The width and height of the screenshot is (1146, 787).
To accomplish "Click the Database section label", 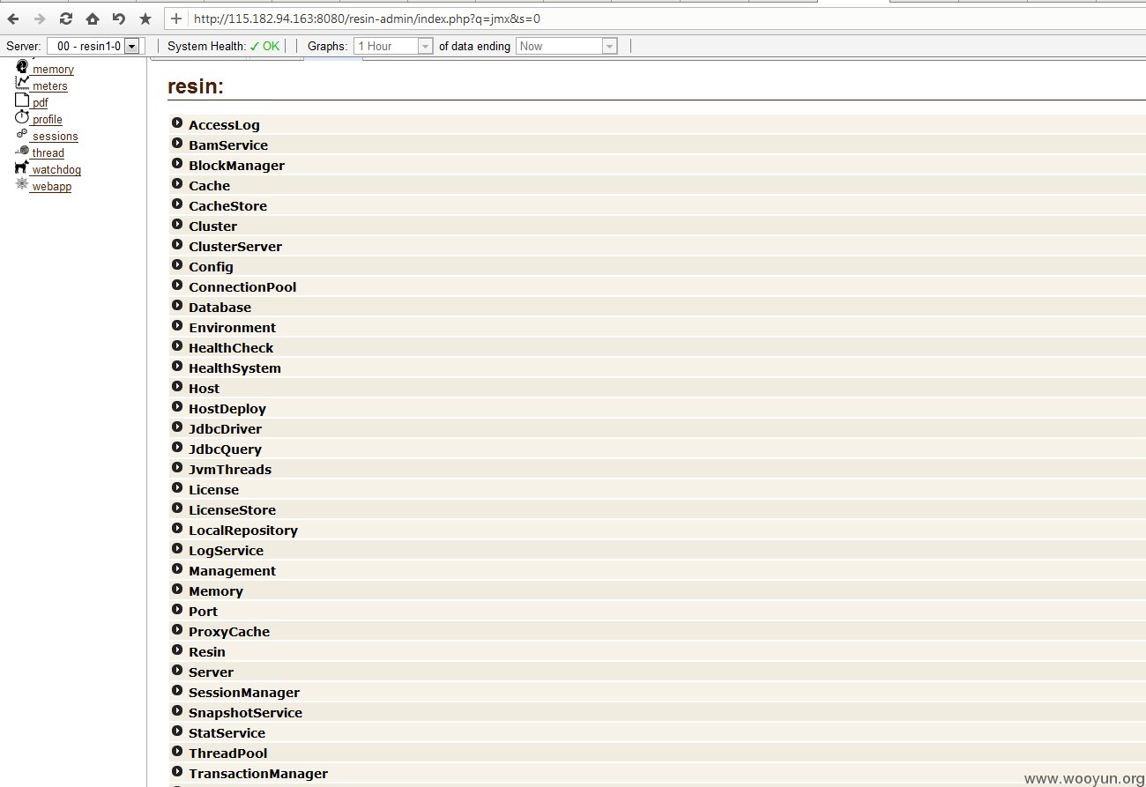I will 220,308.
